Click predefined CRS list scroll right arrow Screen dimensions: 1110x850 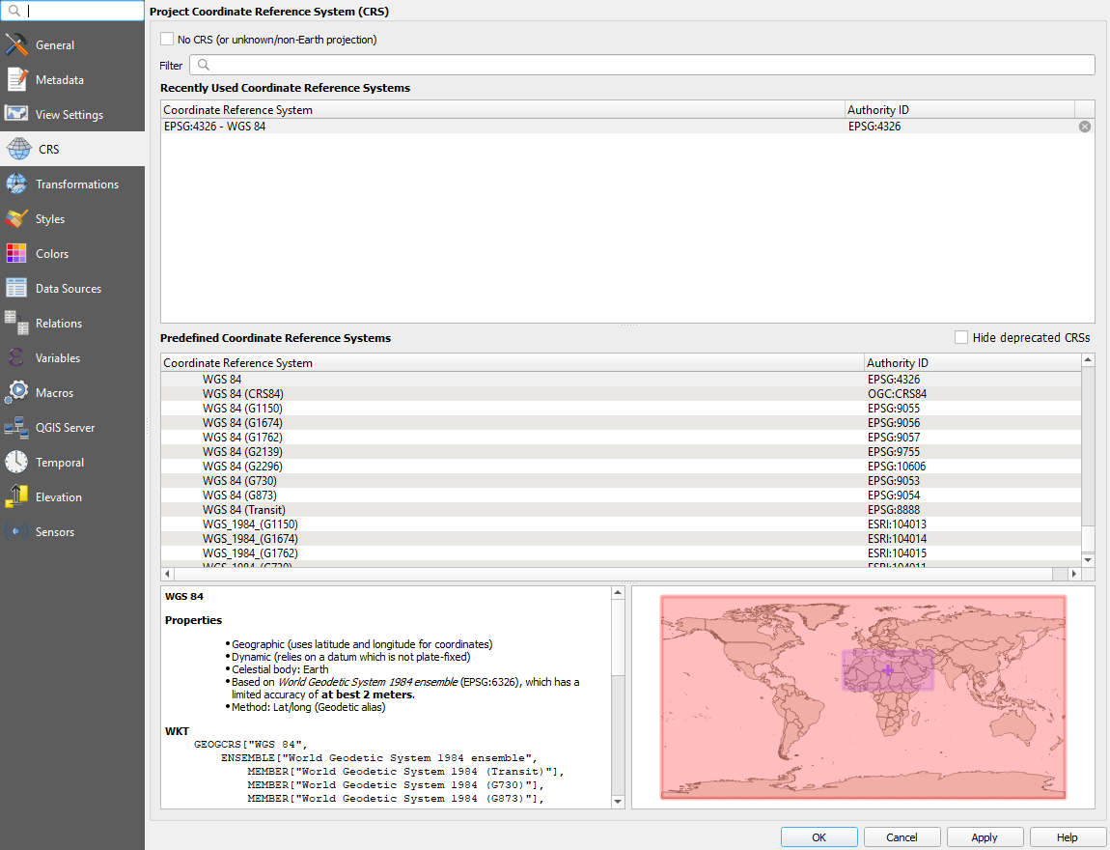coord(1074,574)
